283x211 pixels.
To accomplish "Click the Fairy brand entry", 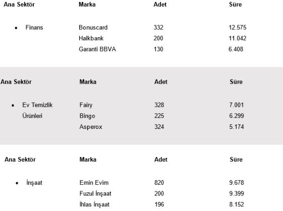I will [86, 105].
